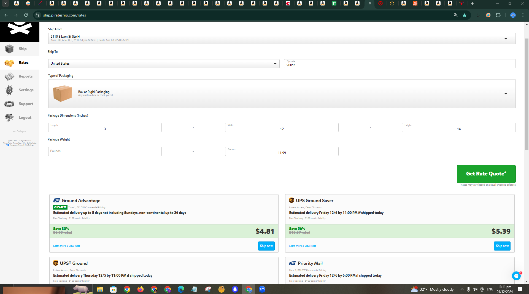Viewport: 529px width, 294px height.
Task: Click the $4.81 Ground Advantage price
Action: (x=265, y=231)
